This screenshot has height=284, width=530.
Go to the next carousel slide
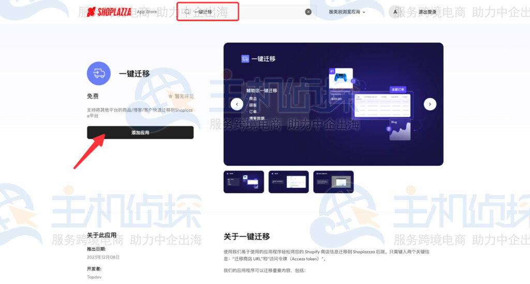(430, 104)
